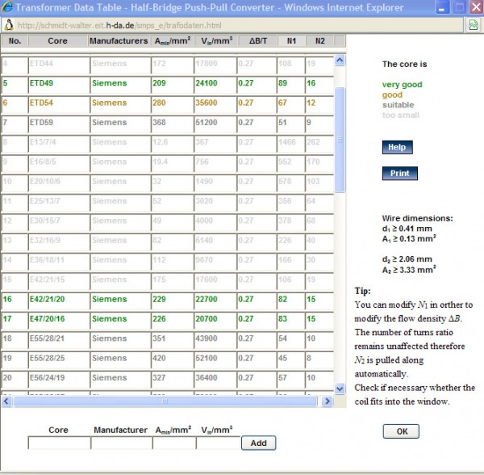Click the page icon right of address bar
This screenshot has width=484, height=475.
click(x=472, y=25)
